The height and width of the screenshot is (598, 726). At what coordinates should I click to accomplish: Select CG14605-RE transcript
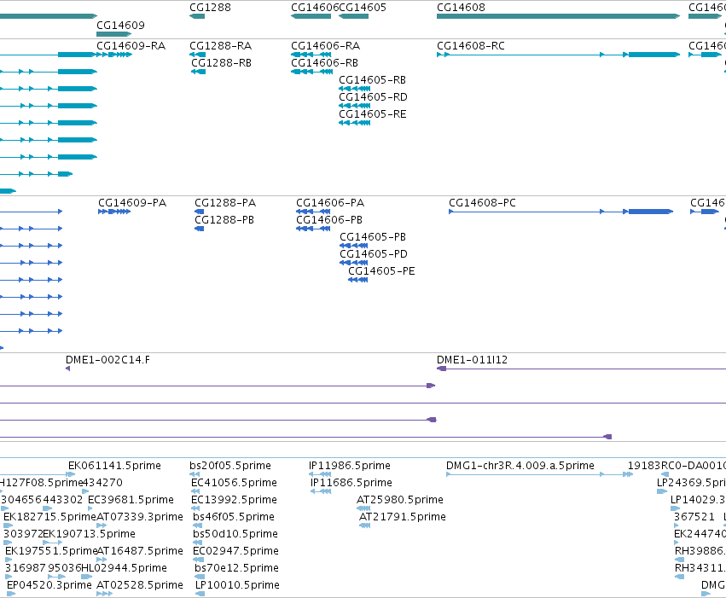click(x=354, y=123)
